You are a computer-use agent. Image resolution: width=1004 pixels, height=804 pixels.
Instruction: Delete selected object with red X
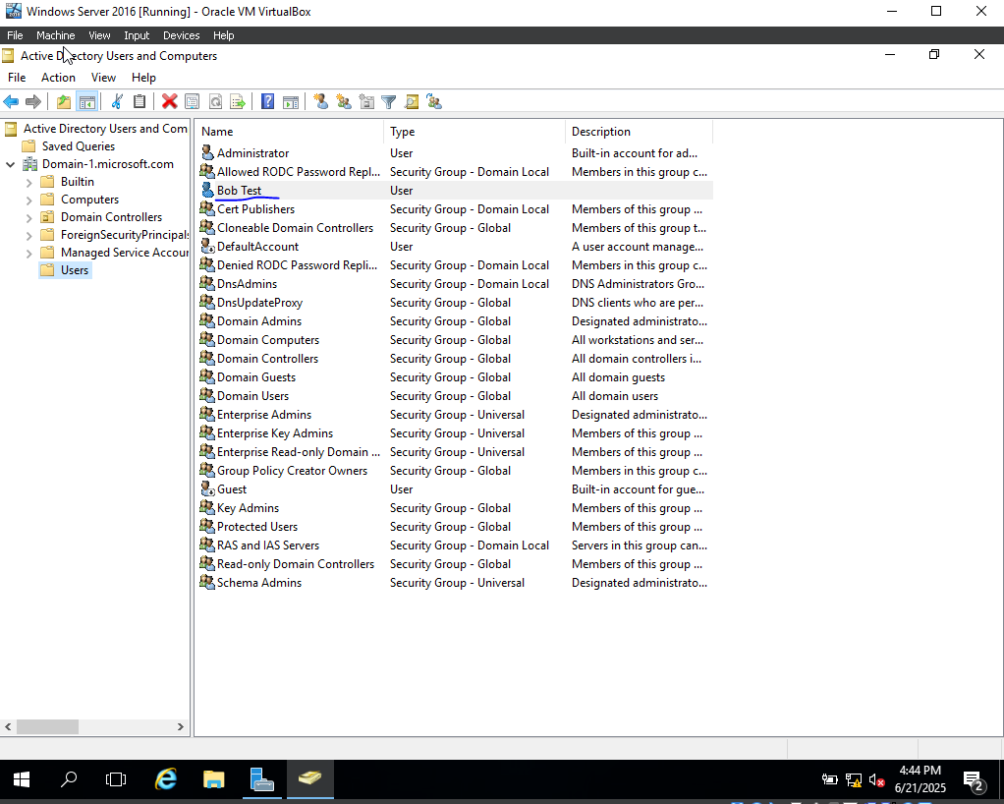click(170, 101)
